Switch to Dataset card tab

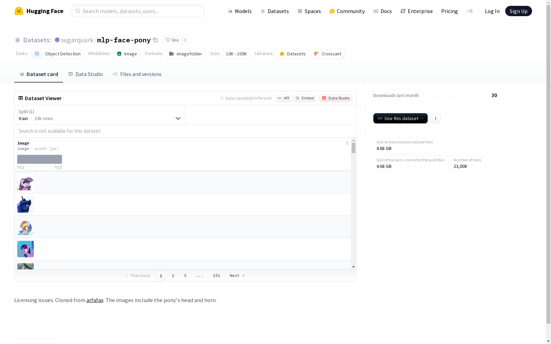coord(39,74)
